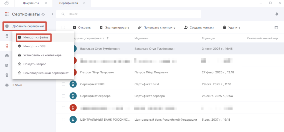The width and height of the screenshot is (284, 132).
Task: Close the Сертификаты tab
Action: pyautogui.click(x=84, y=3)
